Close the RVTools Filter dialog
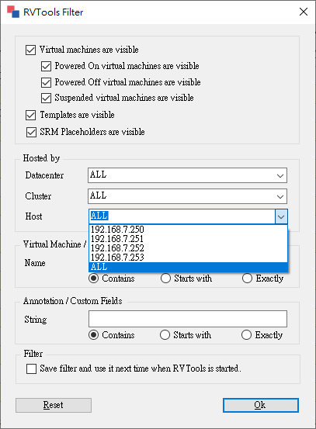The image size is (316, 429). click(304, 12)
